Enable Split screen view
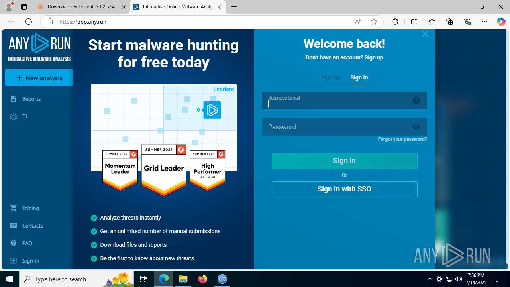The image size is (510, 287). [x=414, y=22]
